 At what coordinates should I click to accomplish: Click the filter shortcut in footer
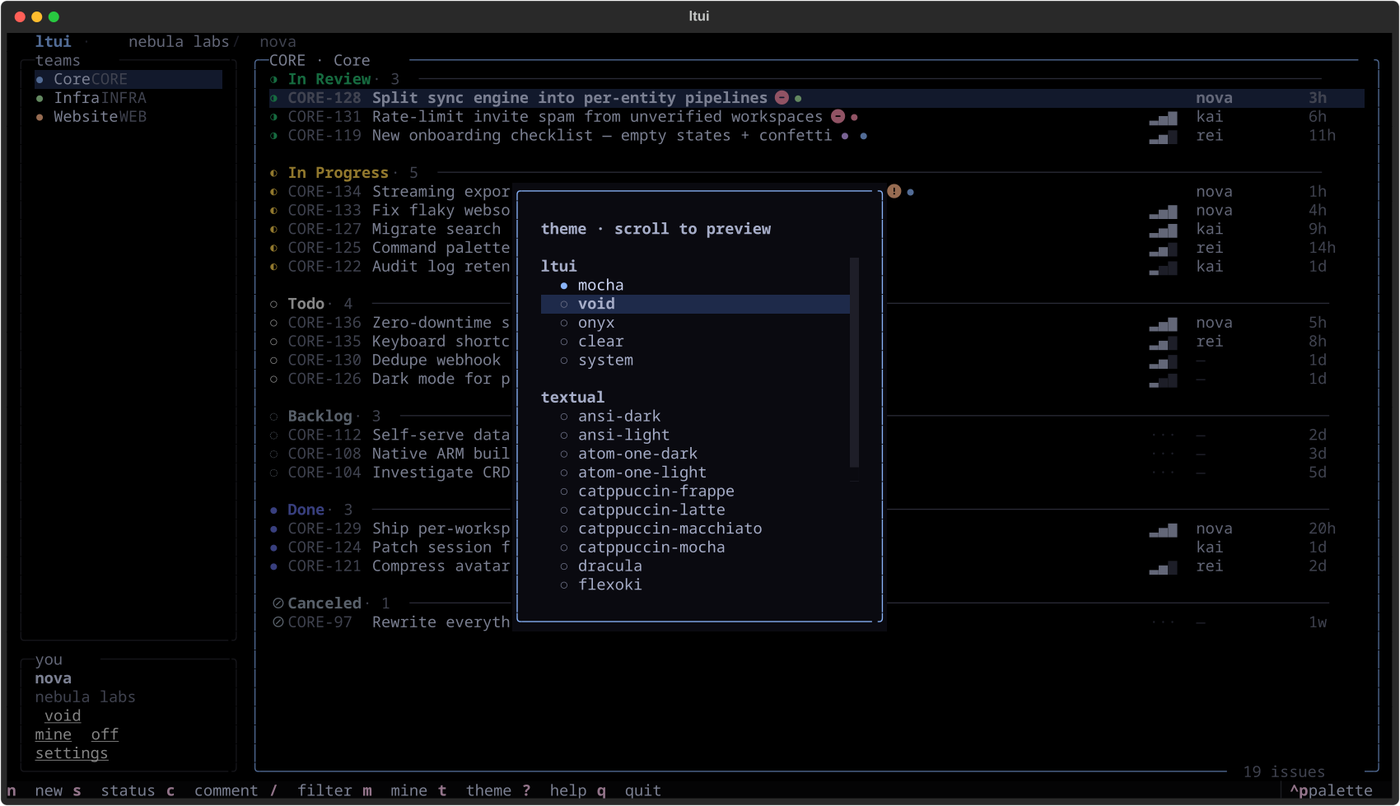pos(311,791)
